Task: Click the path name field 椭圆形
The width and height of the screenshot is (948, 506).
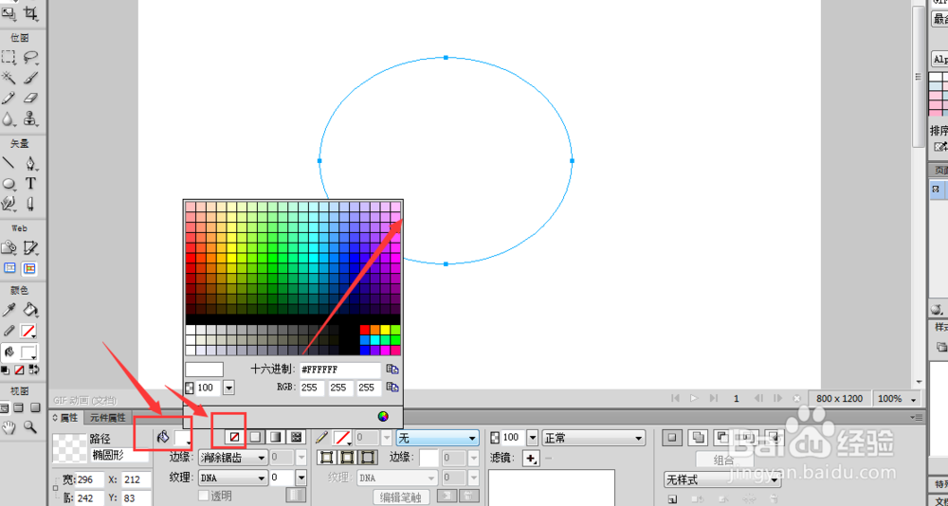Action: (x=119, y=455)
